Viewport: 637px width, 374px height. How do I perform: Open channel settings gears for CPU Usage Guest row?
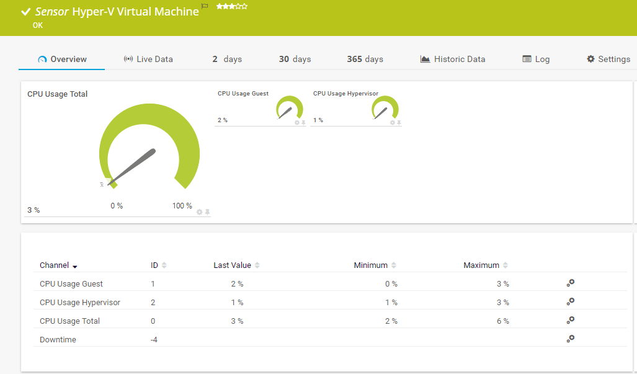(571, 283)
